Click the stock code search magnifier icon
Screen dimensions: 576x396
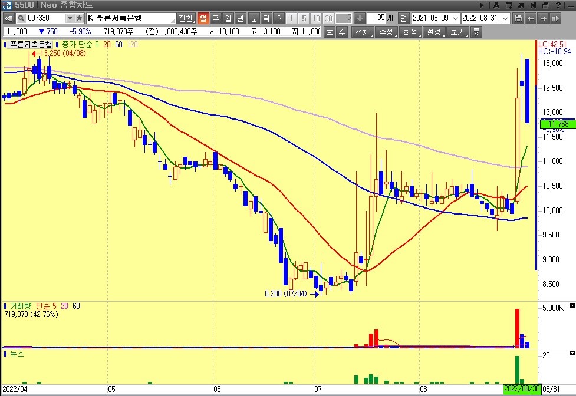(21, 18)
